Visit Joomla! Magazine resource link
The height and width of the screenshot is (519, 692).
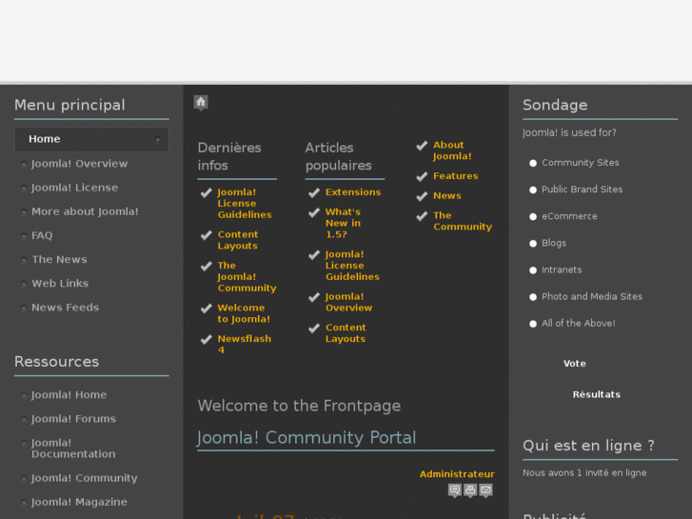click(79, 502)
